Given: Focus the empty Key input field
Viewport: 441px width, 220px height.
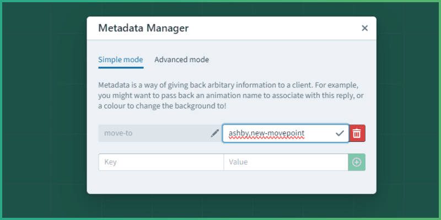Looking at the screenshot, I should click(160, 162).
